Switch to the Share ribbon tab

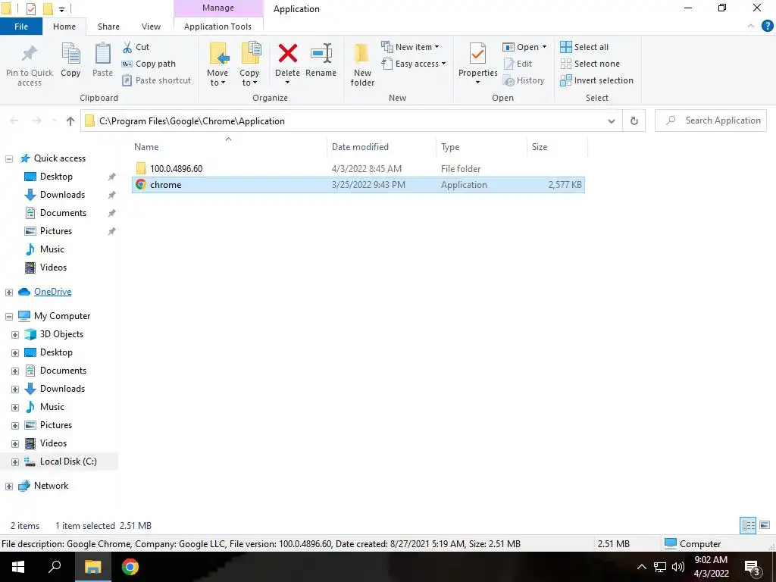pos(108,27)
